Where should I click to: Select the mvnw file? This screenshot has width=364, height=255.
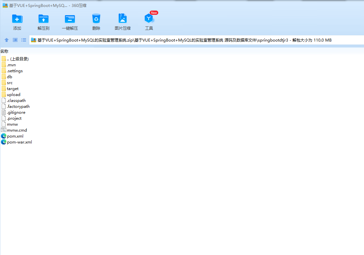(10, 124)
